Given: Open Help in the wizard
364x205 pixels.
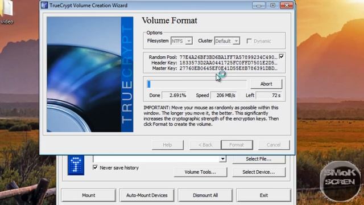Looking at the screenshot, I should coord(168,145).
